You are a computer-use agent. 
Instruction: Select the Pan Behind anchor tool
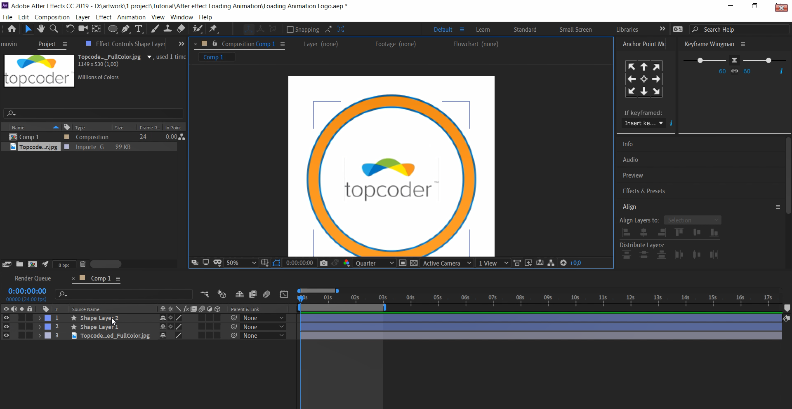tap(97, 29)
